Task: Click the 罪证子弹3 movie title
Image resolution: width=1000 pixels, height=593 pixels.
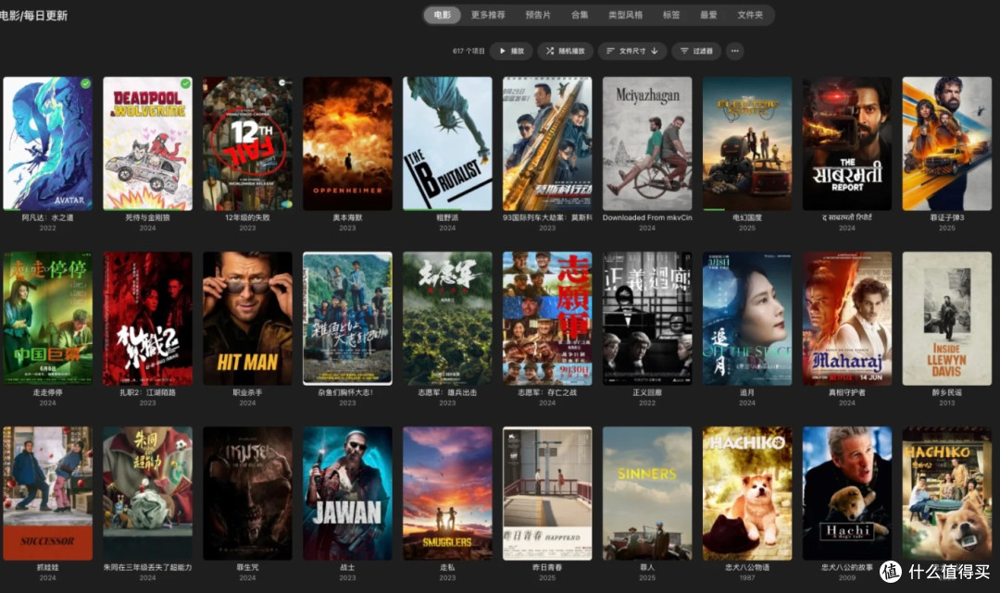Action: tap(947, 217)
